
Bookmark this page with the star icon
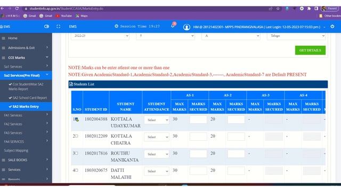click(278, 9)
